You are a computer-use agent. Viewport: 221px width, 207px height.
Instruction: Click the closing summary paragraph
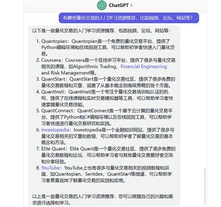tap(103, 200)
